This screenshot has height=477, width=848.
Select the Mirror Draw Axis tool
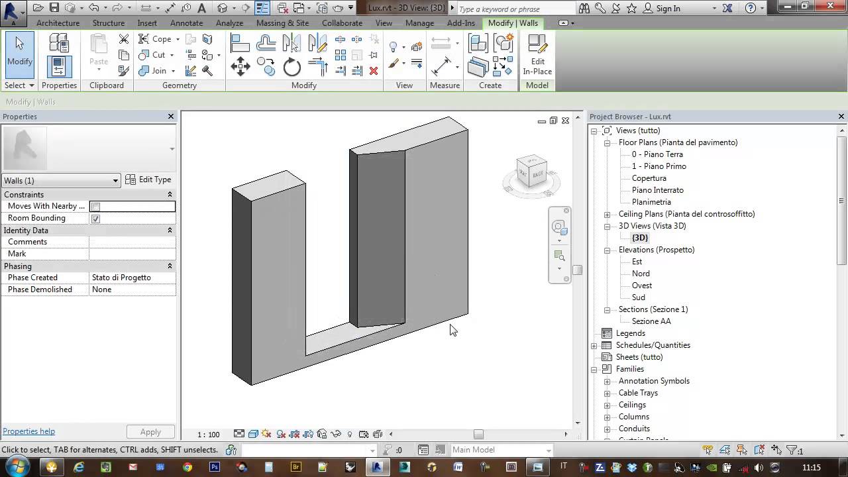[317, 43]
